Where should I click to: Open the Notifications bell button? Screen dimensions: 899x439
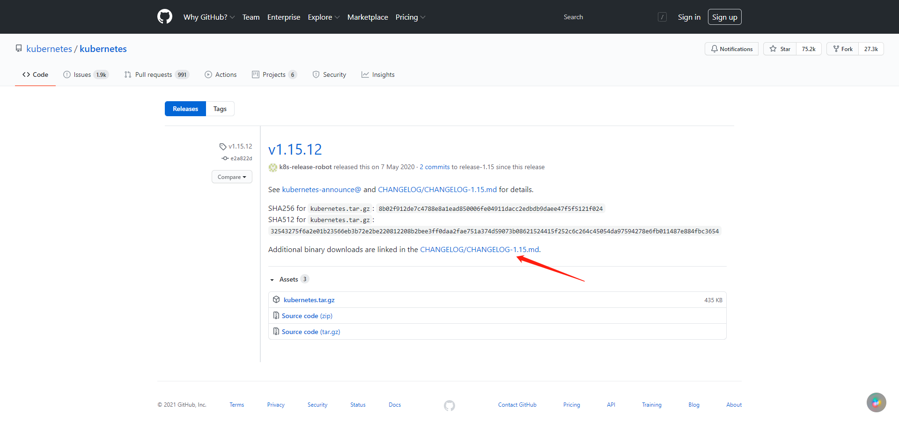pos(731,49)
